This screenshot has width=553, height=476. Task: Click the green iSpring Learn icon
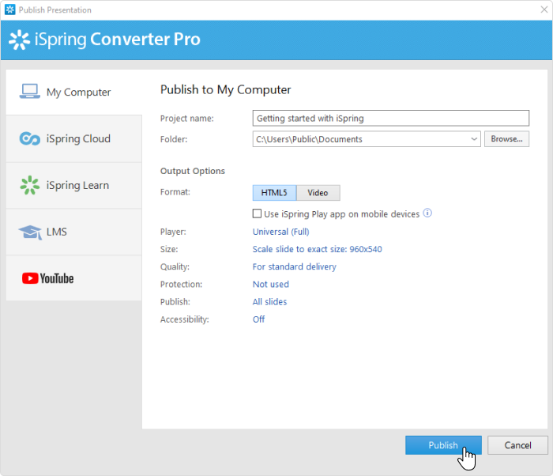[30, 185]
